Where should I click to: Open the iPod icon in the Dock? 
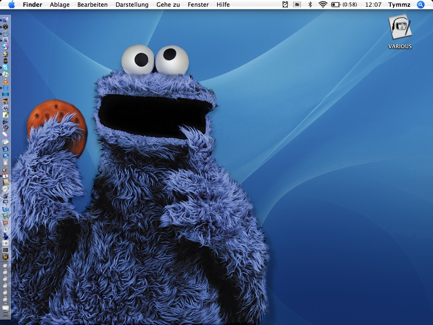coord(5,162)
